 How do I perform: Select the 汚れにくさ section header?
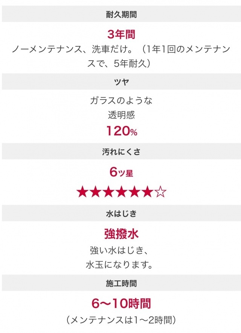[121, 152]
